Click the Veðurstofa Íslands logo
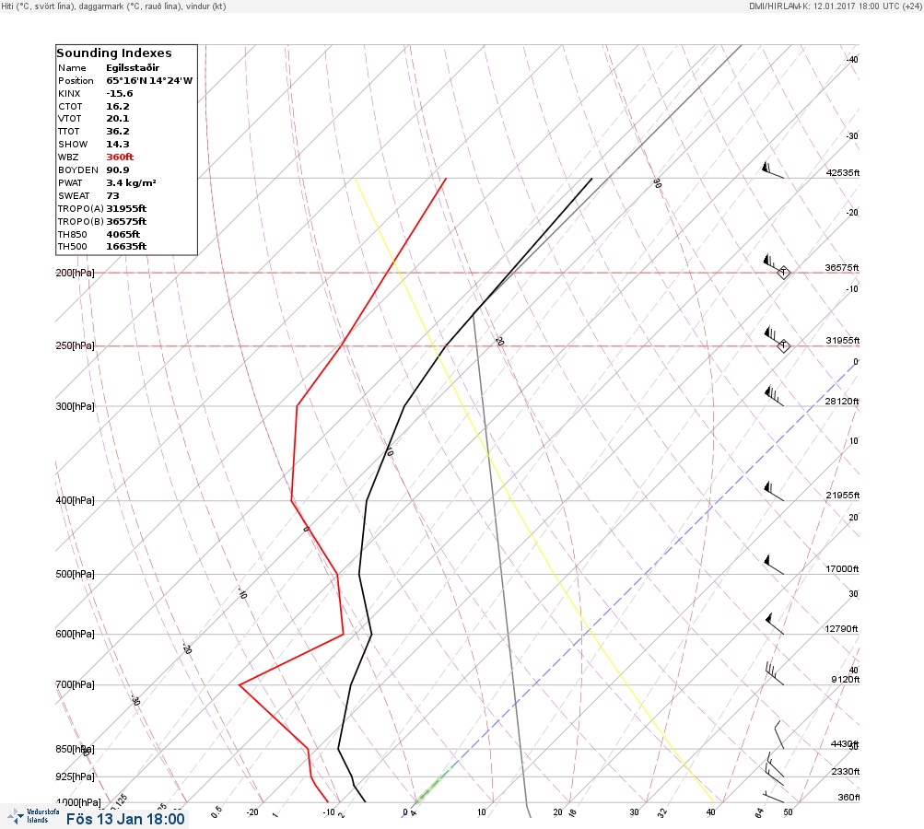Image resolution: width=924 pixels, height=829 pixels. [33, 816]
